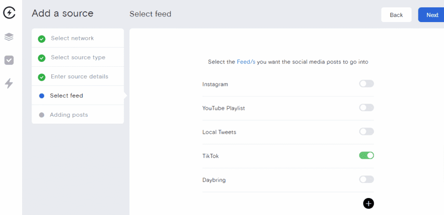444x215 pixels.
Task: Open the Enter source details step
Action: pos(78,76)
